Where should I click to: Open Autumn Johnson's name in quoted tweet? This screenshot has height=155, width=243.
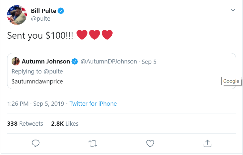(46, 62)
